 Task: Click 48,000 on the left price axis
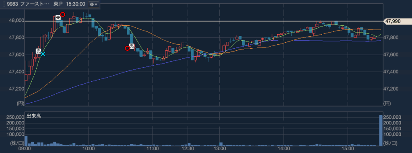click(x=16, y=21)
